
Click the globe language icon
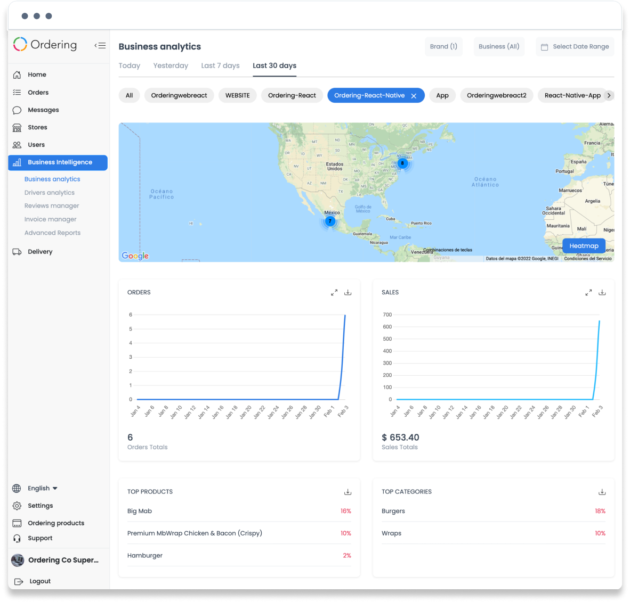point(17,489)
